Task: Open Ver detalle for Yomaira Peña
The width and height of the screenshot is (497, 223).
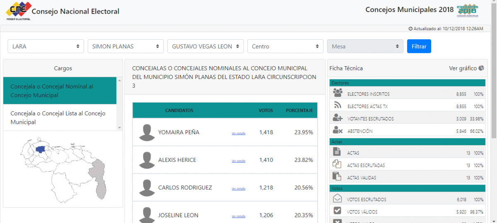Action: (x=239, y=133)
